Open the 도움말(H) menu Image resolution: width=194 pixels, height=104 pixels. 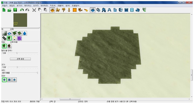click(76, 6)
